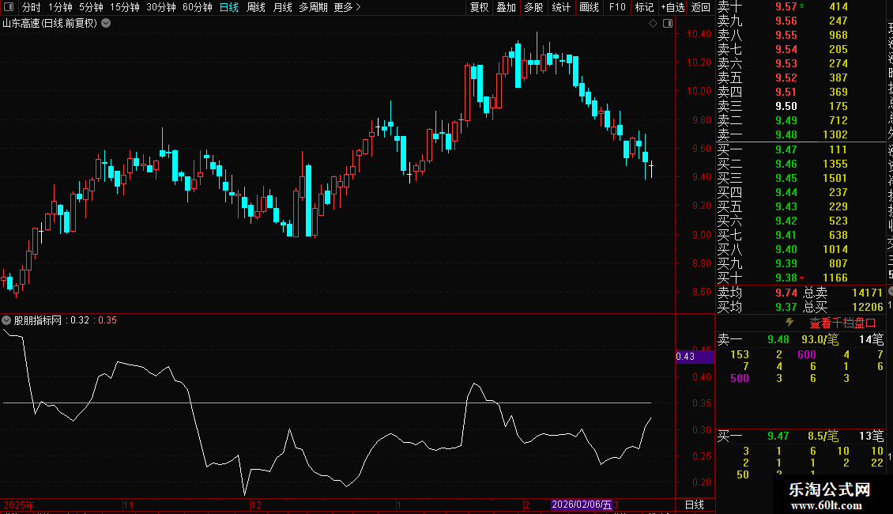Select the 卖五 9.52 order row
Image resolution: width=893 pixels, height=514 pixels.
click(x=801, y=77)
